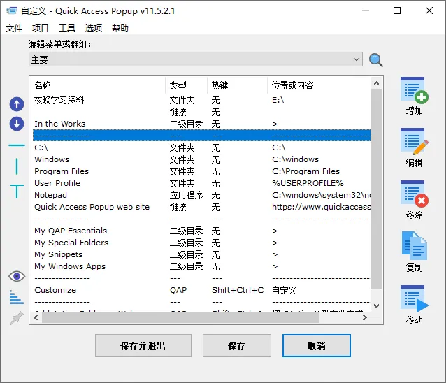Click the pin icon at bottom left
Viewport: 446px width, 383px height.
coord(16,319)
